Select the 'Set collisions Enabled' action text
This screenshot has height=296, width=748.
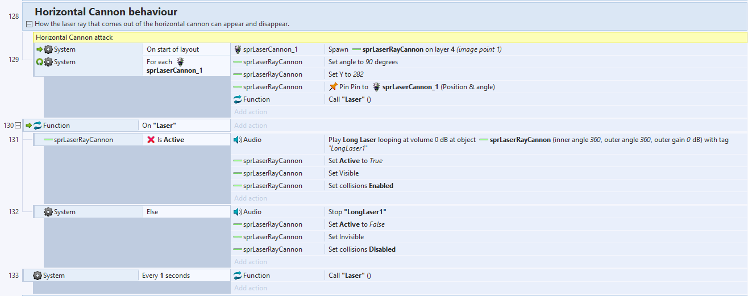click(361, 186)
